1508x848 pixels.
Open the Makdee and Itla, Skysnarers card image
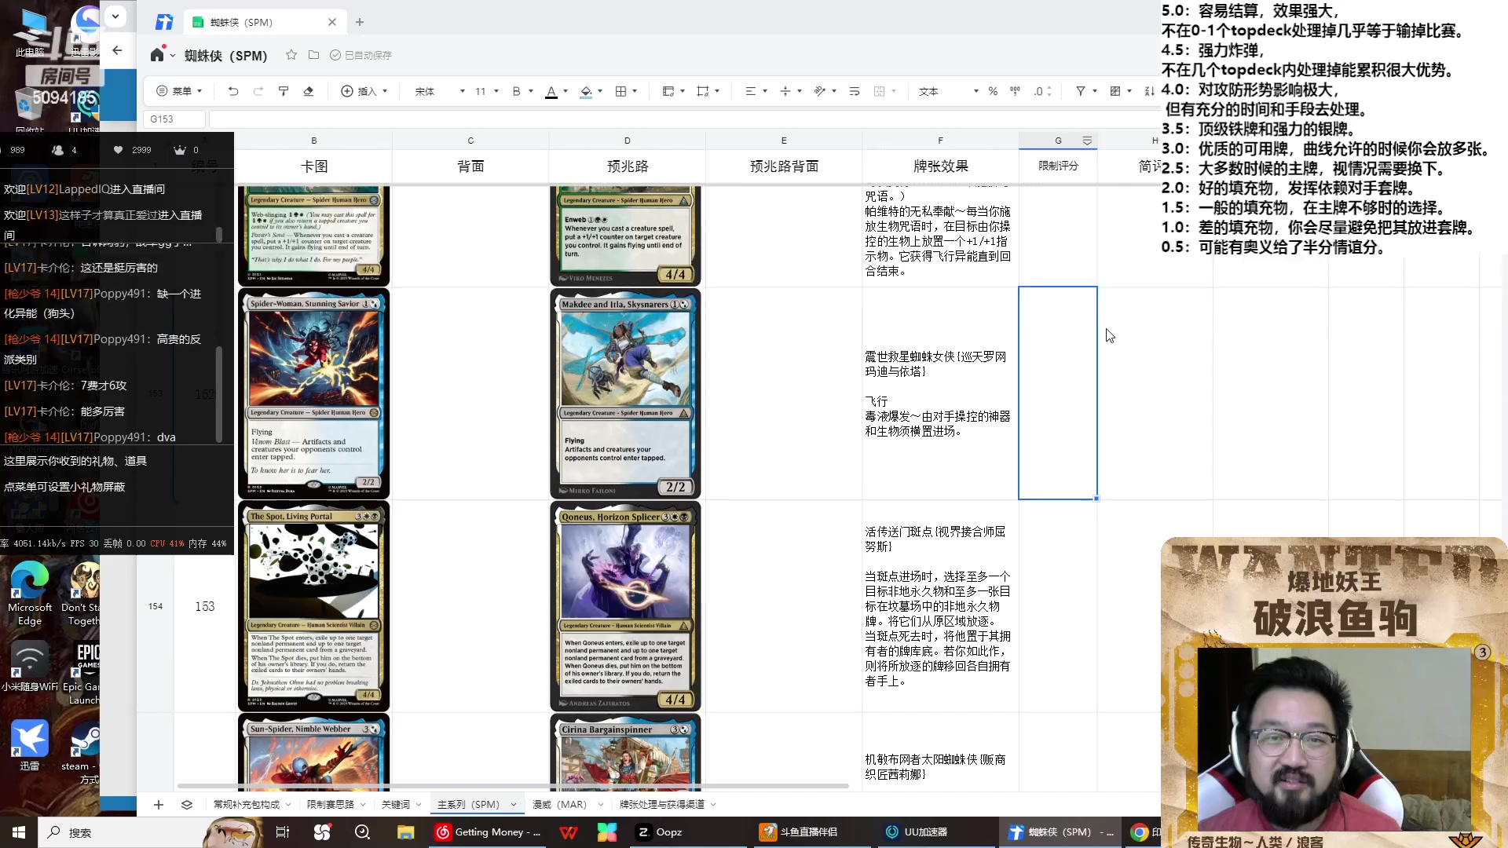(x=625, y=393)
